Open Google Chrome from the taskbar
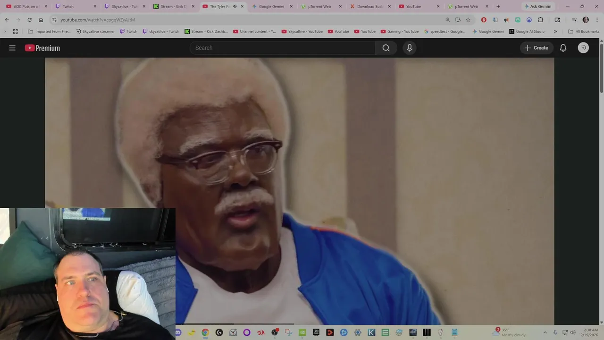Screen dimensions: 604x340 pyautogui.click(x=205, y=332)
